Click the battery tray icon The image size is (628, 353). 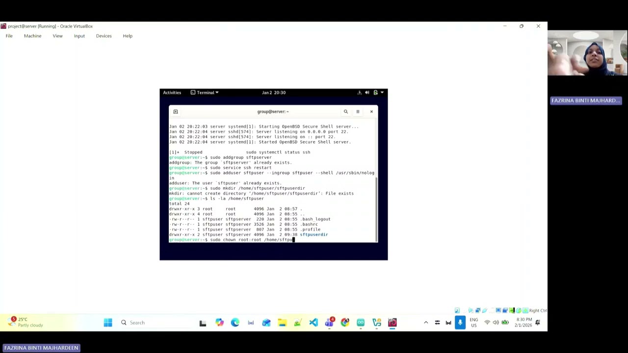pos(505,323)
